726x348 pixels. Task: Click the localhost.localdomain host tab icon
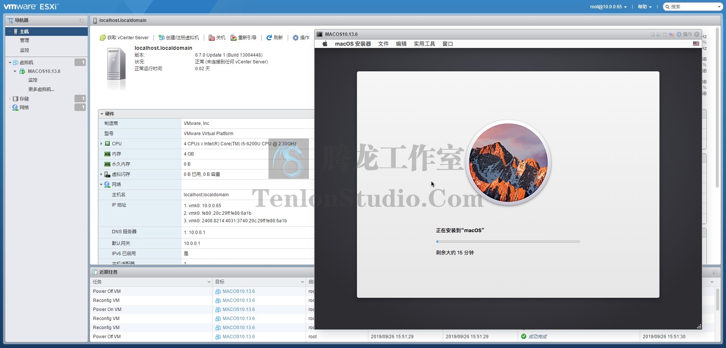click(95, 21)
